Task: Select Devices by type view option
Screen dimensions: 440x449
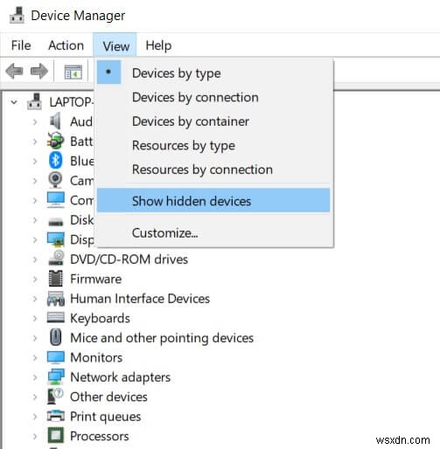Action: (213, 73)
